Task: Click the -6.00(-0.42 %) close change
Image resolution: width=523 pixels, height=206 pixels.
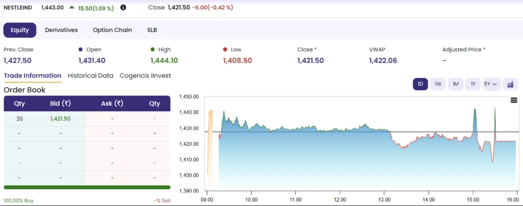Action: tap(212, 7)
